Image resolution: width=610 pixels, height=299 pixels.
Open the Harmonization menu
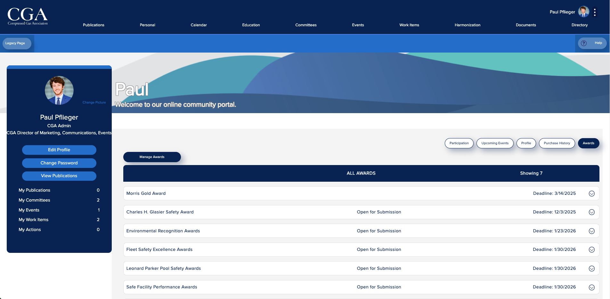467,25
